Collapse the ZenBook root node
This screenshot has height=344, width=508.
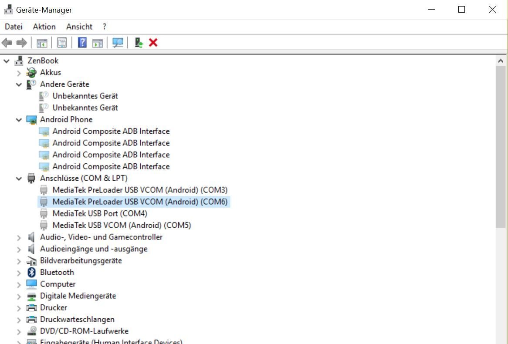pyautogui.click(x=7, y=61)
